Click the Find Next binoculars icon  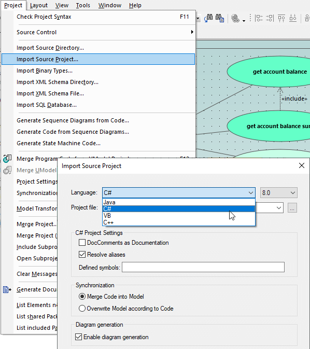[208, 18]
